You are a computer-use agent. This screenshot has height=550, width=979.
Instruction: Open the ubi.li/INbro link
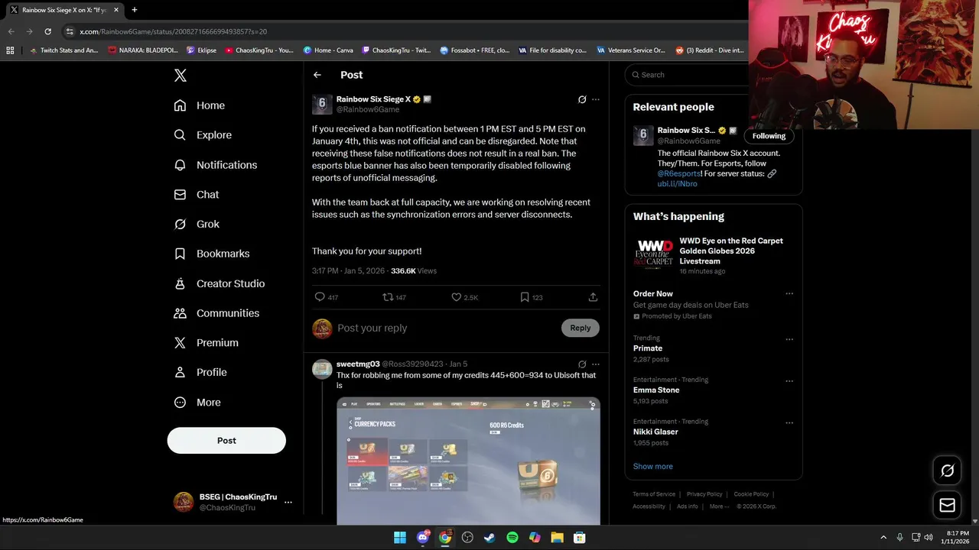click(x=678, y=184)
